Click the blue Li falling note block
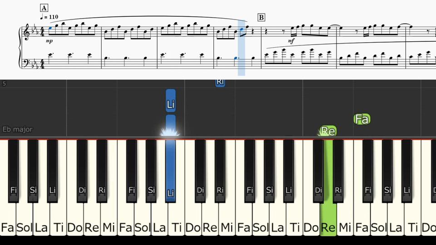Screen dimensions: 436x245 pos(170,101)
